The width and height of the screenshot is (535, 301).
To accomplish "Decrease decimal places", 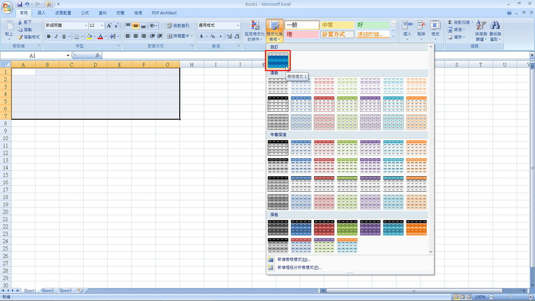I will tap(237, 36).
